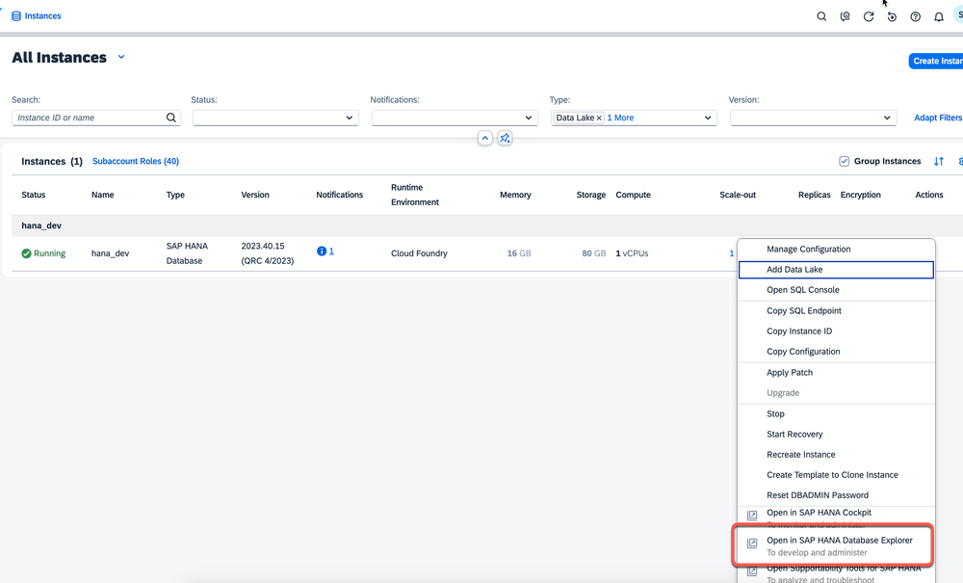
Task: Click the pin filter bar icon
Action: pyautogui.click(x=505, y=138)
